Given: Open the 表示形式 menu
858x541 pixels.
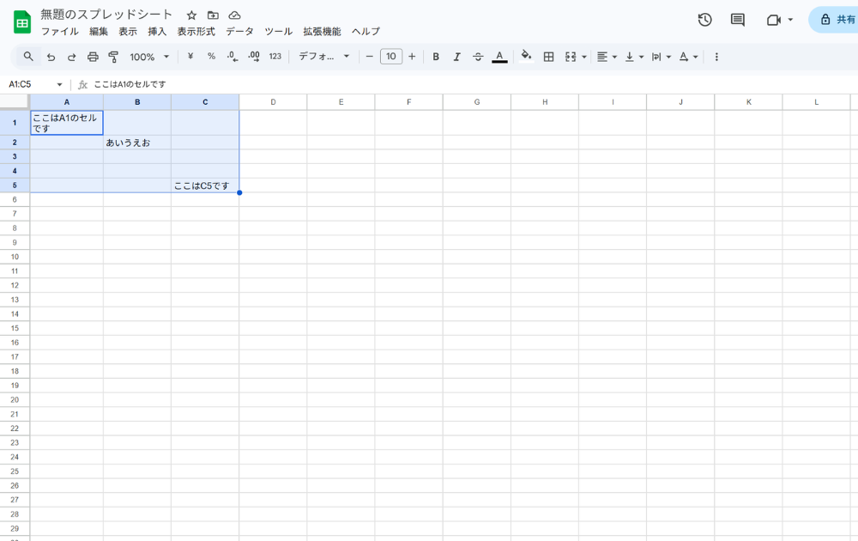Looking at the screenshot, I should point(196,32).
